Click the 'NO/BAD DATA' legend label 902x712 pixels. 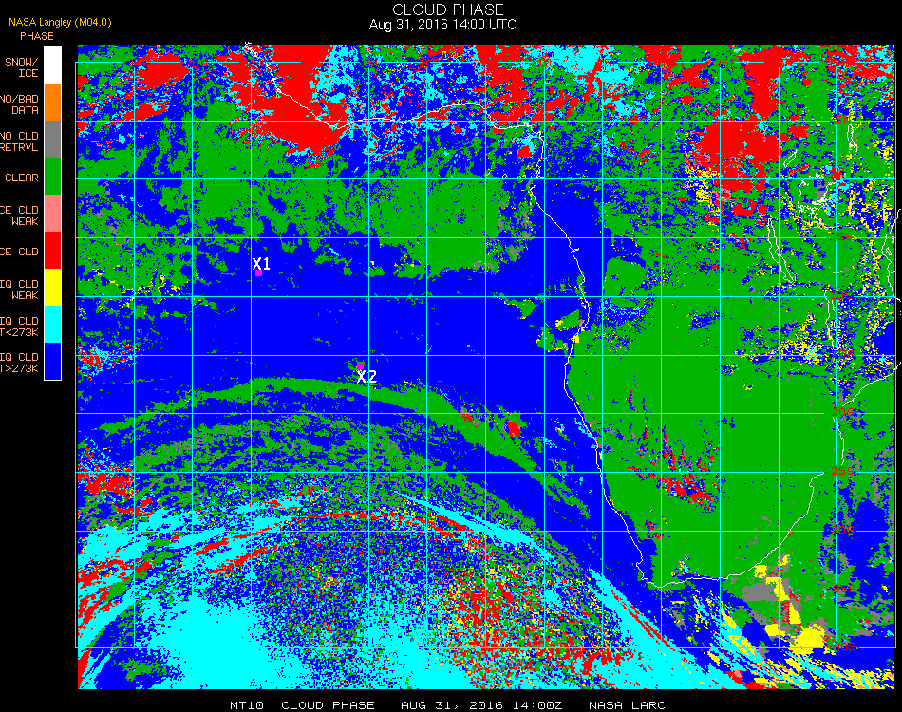(x=20, y=104)
